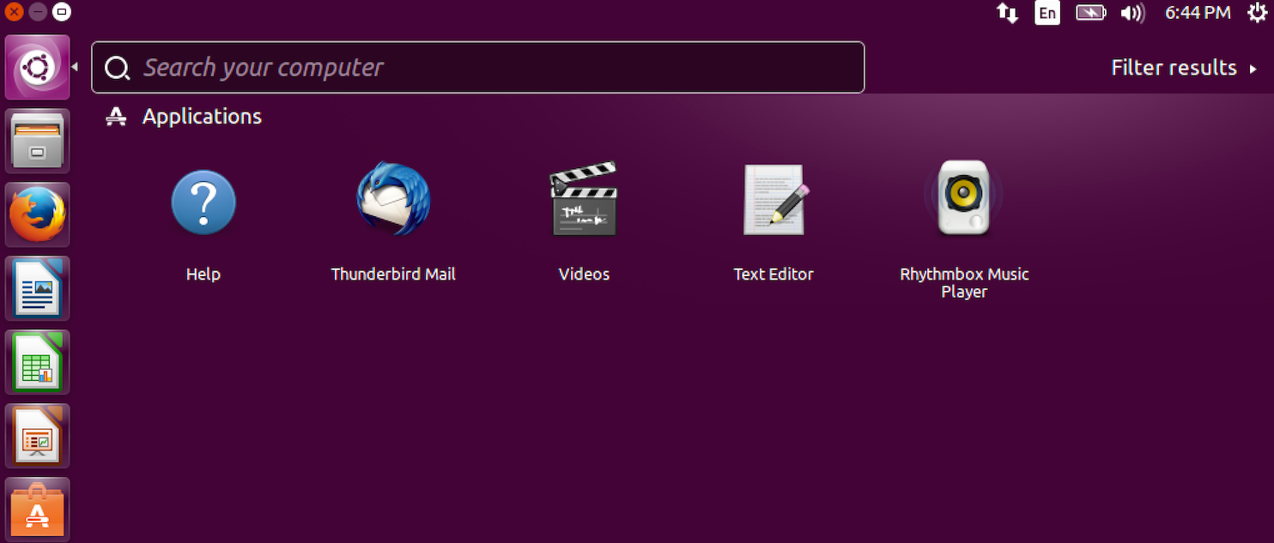The height and width of the screenshot is (543, 1274).
Task: Open Rhythmbox Music Player
Action: [964, 198]
